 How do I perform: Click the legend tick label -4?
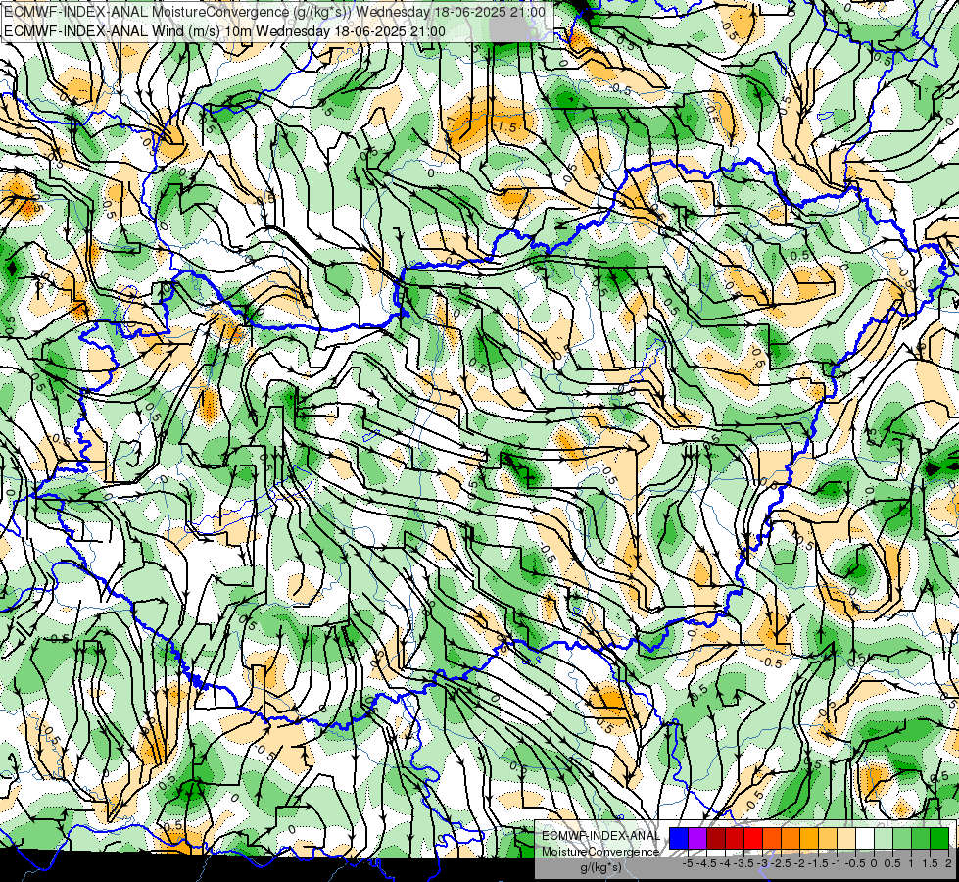click(725, 863)
